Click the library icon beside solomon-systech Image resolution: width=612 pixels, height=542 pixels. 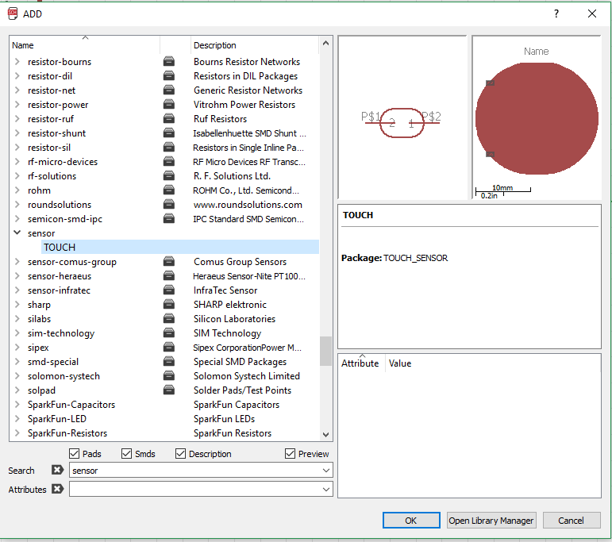[168, 376]
